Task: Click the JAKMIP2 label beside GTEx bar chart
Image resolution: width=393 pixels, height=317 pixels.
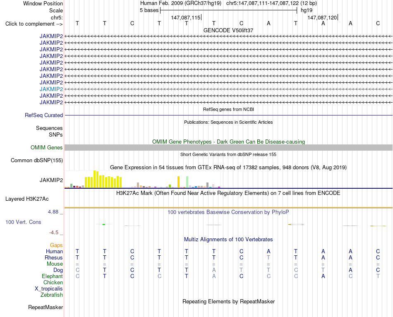Action: (x=51, y=180)
